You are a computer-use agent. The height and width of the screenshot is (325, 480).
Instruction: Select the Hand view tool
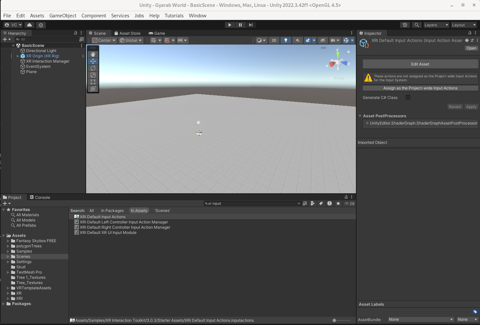coord(93,54)
